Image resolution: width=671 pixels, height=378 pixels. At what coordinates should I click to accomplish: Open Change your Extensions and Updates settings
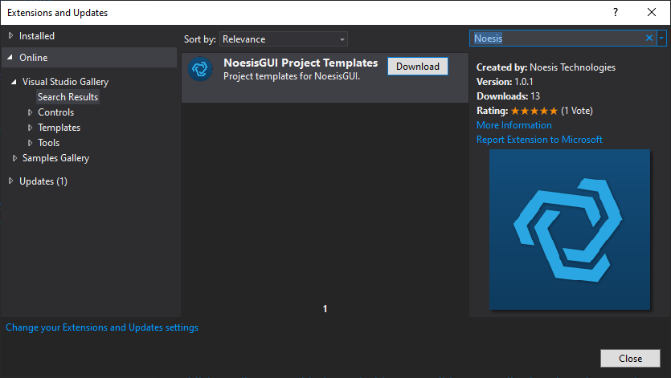tap(102, 327)
